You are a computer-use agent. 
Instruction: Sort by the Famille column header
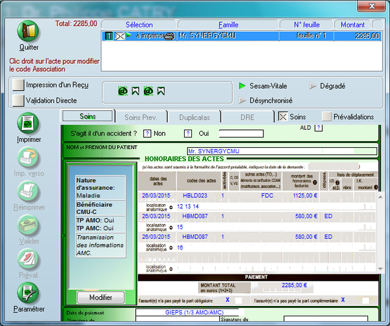(x=229, y=25)
